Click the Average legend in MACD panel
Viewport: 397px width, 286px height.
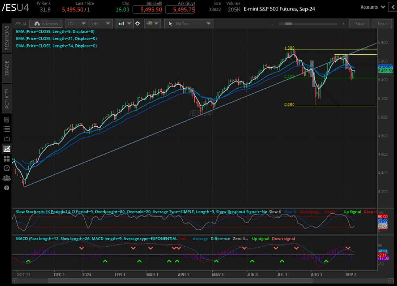click(x=200, y=238)
